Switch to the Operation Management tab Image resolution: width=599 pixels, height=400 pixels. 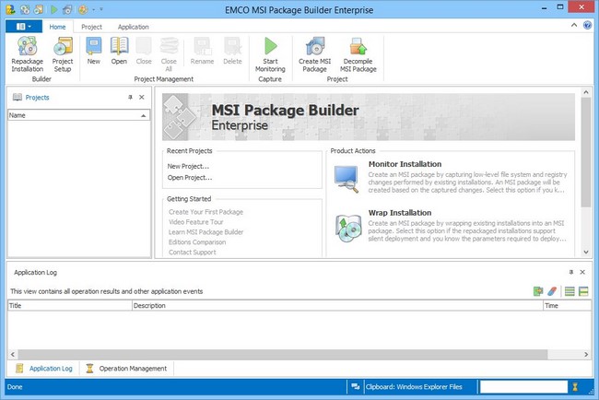point(127,369)
